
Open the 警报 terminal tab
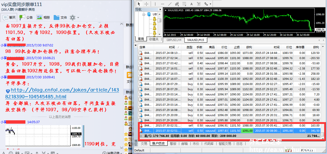click(x=173, y=143)
